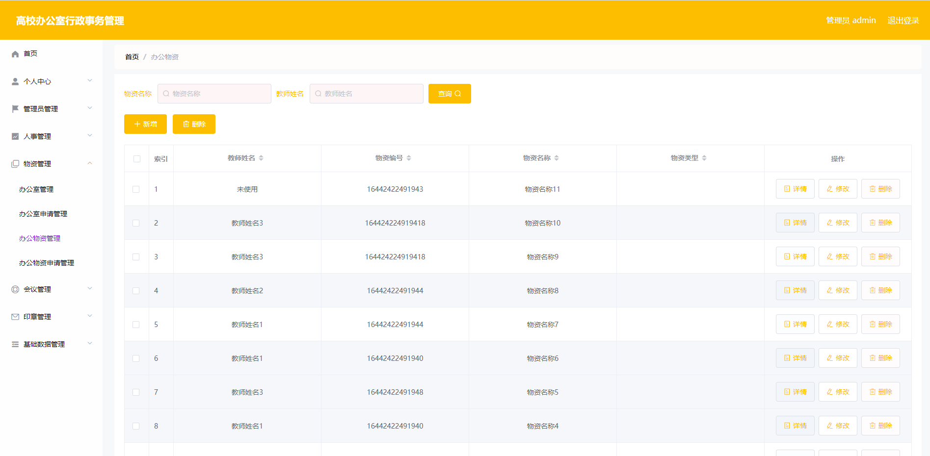Image resolution: width=930 pixels, height=456 pixels.
Task: Click the 查询 search button
Action: coord(450,94)
